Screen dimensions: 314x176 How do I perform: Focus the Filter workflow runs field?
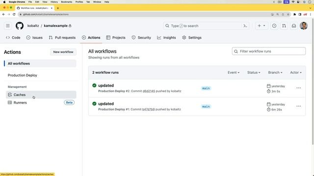(x=269, y=51)
